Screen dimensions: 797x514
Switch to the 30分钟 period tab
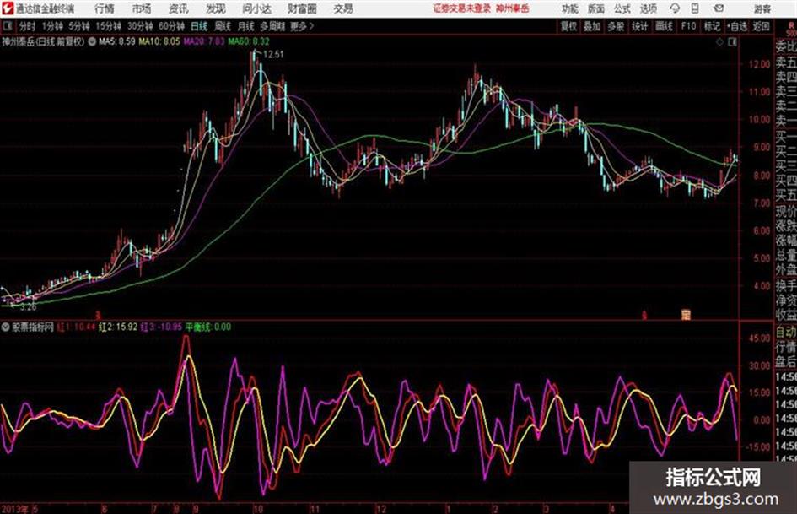(140, 26)
